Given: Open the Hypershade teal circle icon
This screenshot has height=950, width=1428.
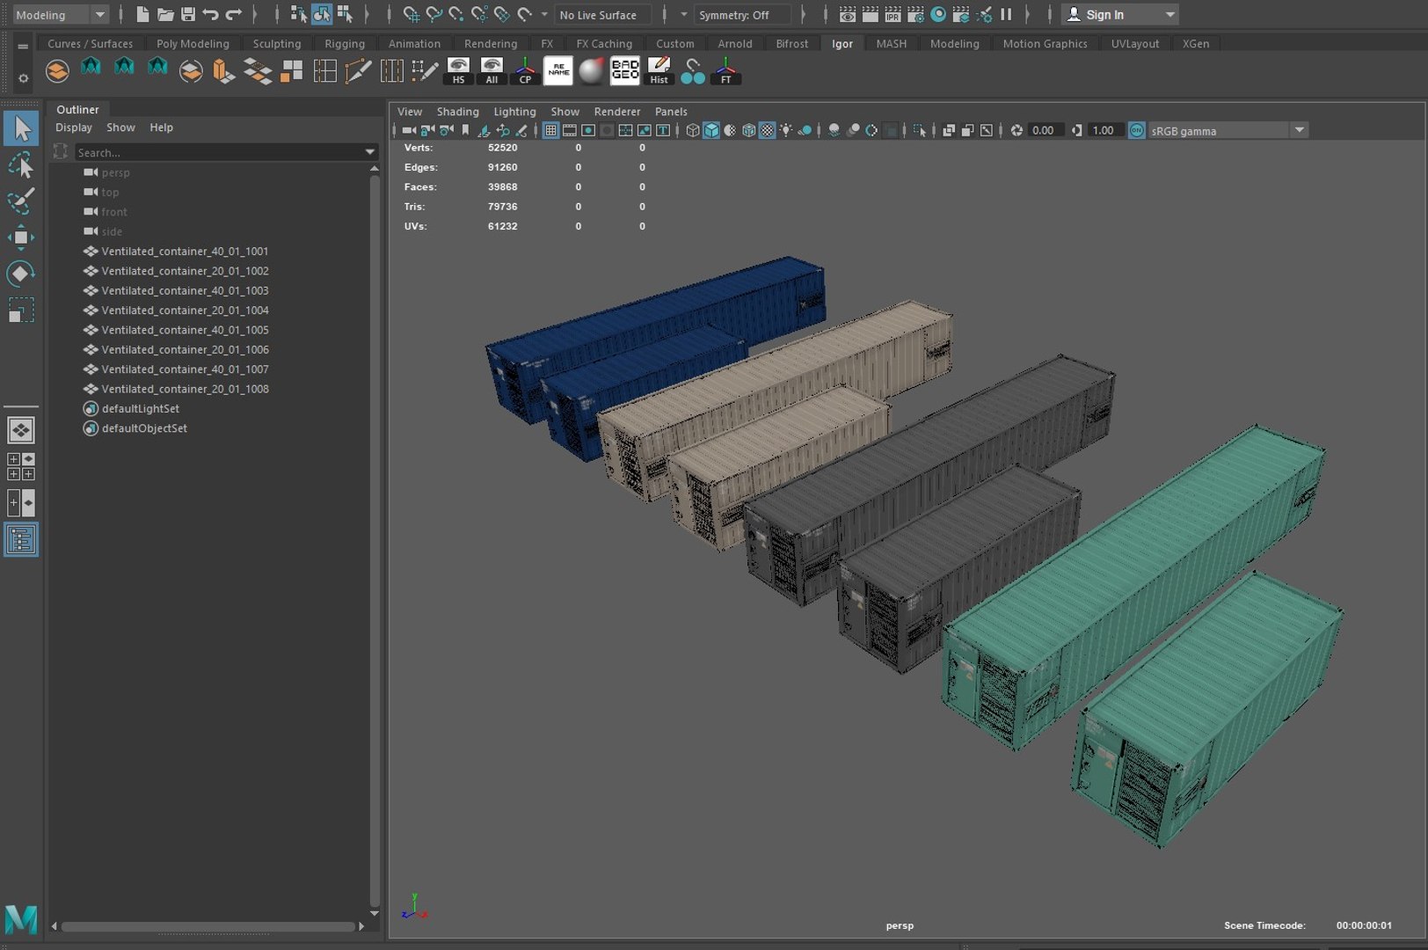Looking at the screenshot, I should [x=938, y=14].
